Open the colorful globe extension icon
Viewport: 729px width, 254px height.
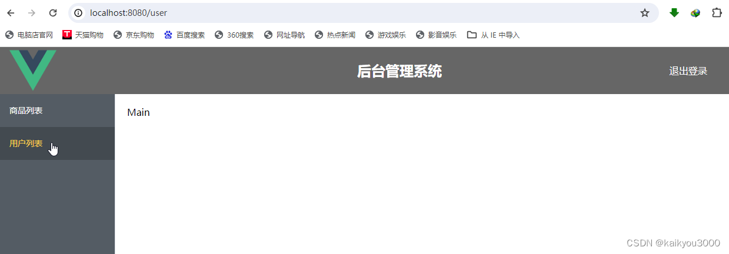coord(695,13)
